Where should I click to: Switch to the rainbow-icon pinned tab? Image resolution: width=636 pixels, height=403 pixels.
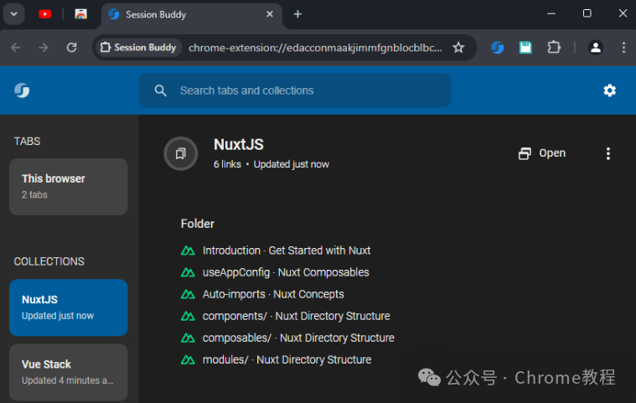[x=80, y=14]
